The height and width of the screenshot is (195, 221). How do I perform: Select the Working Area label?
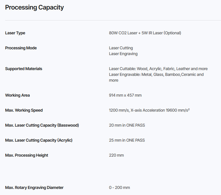pyautogui.click(x=18, y=95)
